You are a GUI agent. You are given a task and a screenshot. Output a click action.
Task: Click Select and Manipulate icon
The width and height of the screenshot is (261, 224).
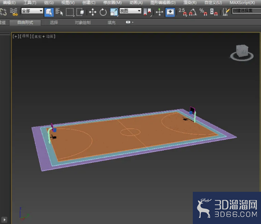point(159,12)
